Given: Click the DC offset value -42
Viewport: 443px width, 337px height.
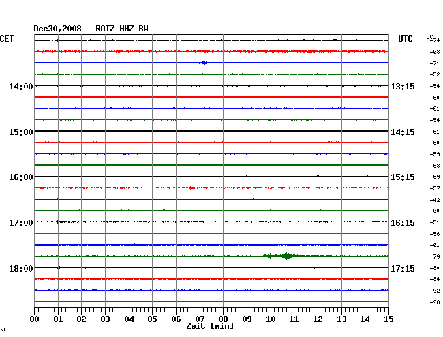Looking at the screenshot, I should 435,200.
